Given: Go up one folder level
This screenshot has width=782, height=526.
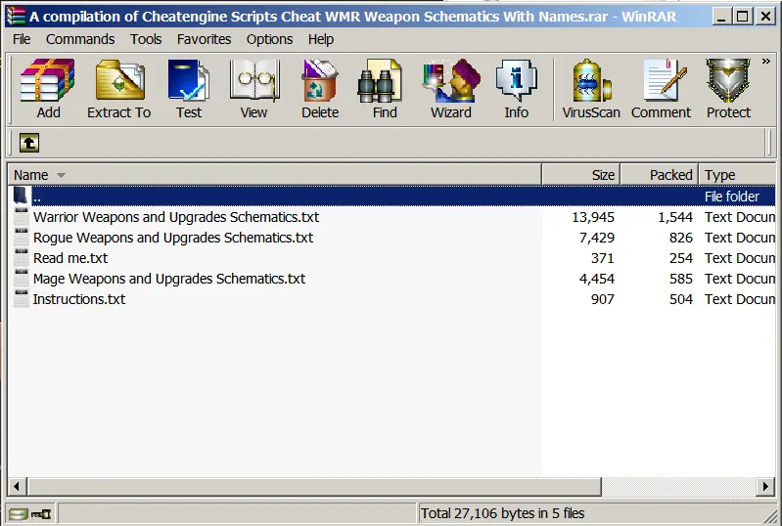Looking at the screenshot, I should (x=29, y=143).
